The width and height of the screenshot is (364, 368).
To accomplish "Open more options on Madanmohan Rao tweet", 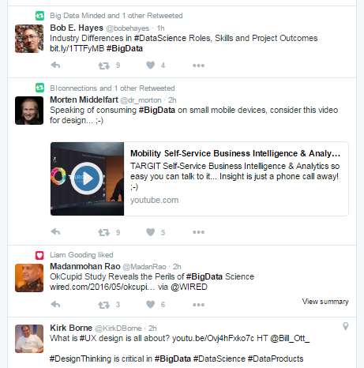I will [x=198, y=305].
